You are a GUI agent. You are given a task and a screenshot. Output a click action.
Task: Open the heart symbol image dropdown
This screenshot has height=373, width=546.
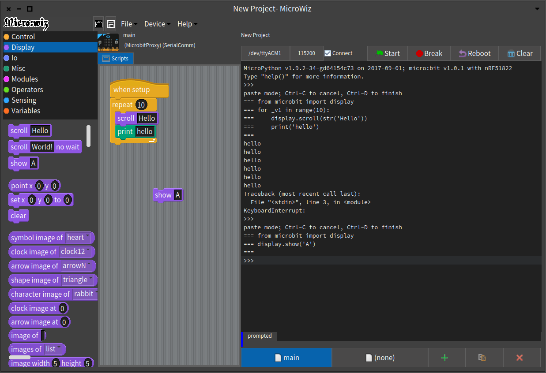point(79,238)
